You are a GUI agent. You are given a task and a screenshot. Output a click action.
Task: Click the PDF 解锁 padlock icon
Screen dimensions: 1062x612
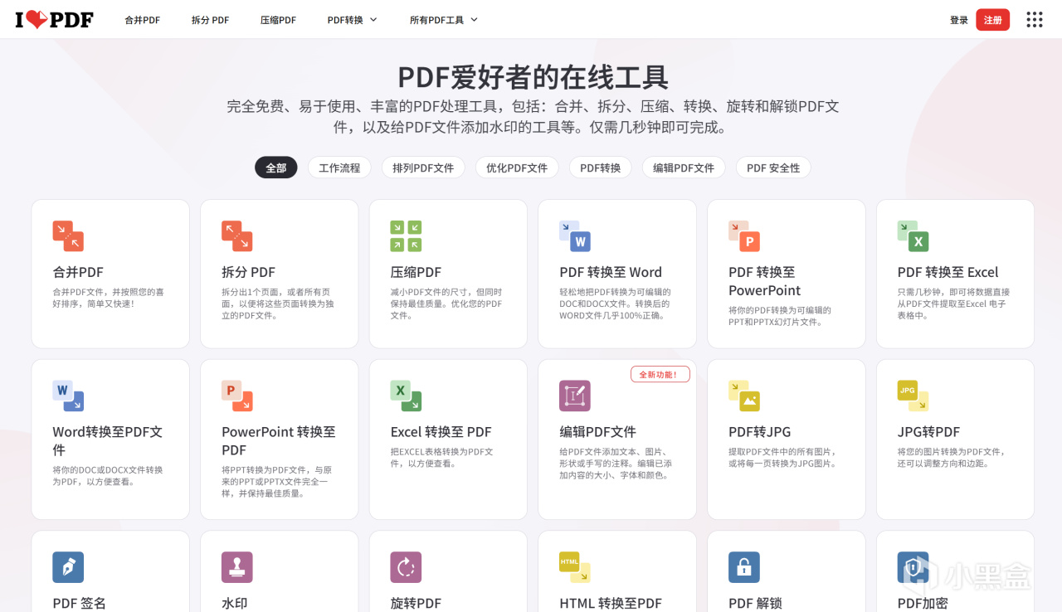click(x=744, y=567)
